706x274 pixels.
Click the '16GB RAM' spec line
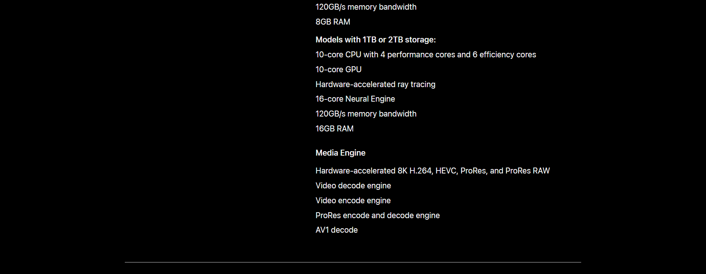[334, 129]
